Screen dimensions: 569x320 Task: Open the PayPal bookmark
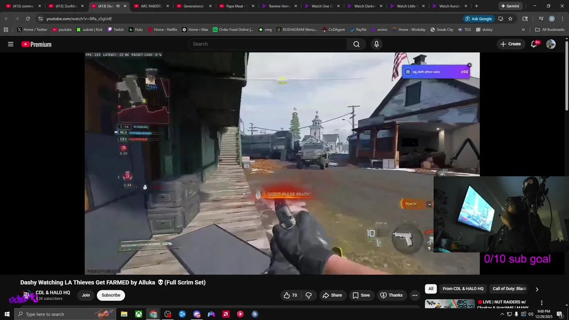(x=358, y=30)
